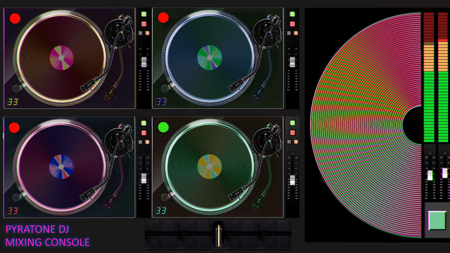Viewport: 450px width, 253px height.
Task: Click orange button beside top-left deck
Action: click(x=147, y=33)
